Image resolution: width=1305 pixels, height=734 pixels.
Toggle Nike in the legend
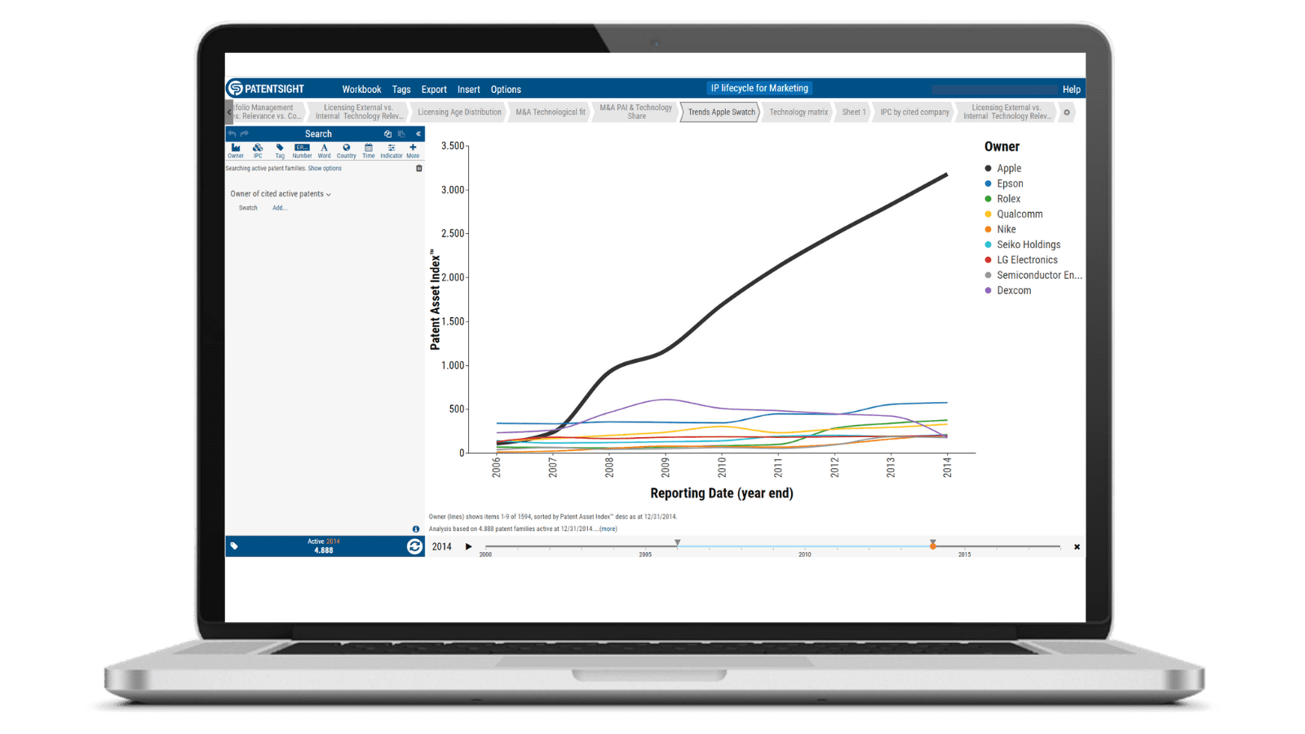click(x=1001, y=229)
